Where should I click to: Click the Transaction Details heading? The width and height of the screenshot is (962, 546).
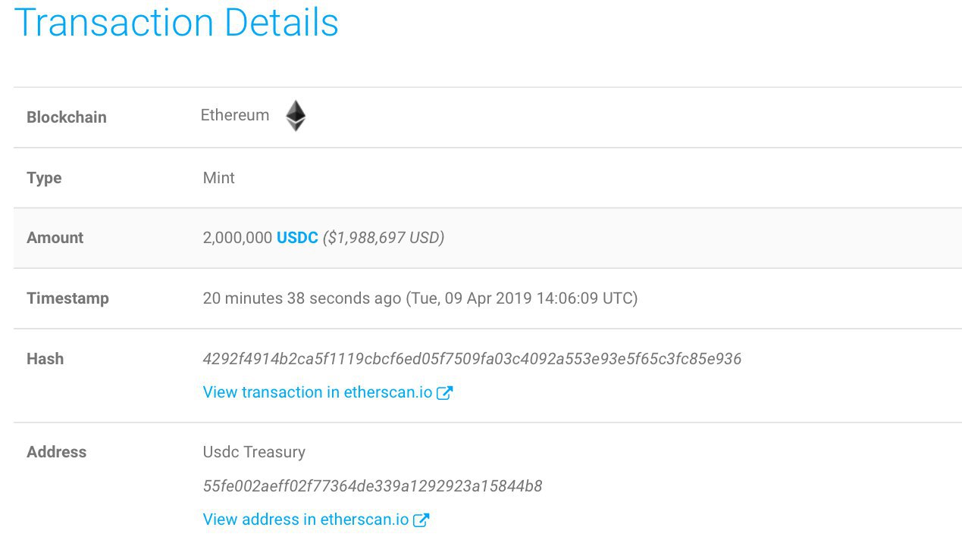pos(177,23)
